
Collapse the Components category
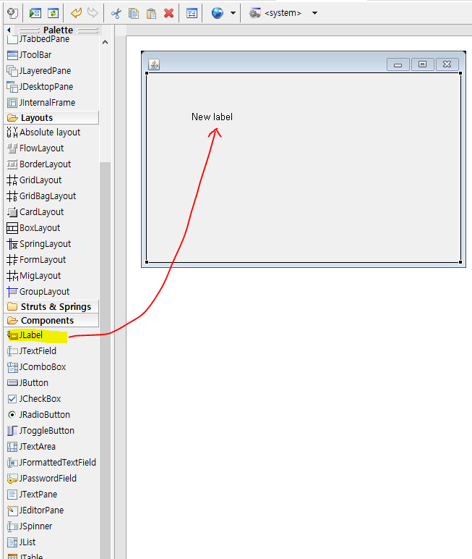coord(51,321)
